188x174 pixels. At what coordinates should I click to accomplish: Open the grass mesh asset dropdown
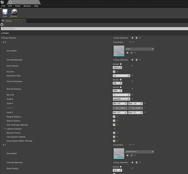140,49
